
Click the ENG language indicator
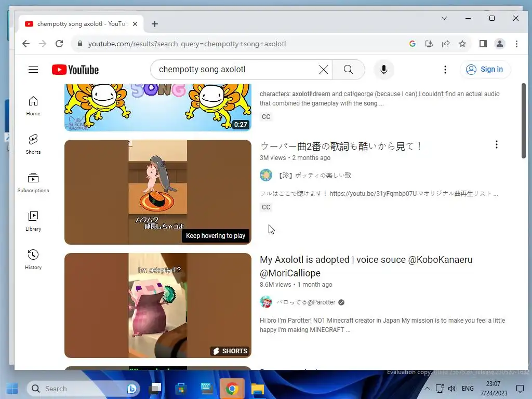tap(468, 389)
